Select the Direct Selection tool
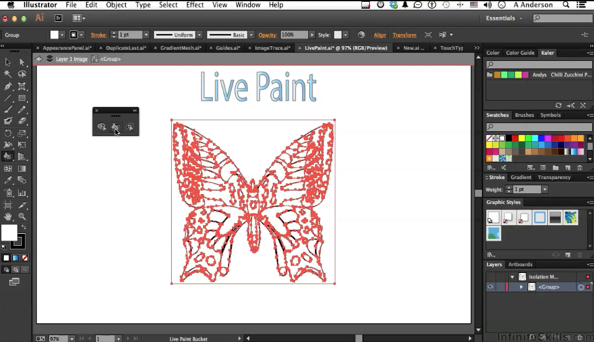594x342 pixels. pos(22,62)
